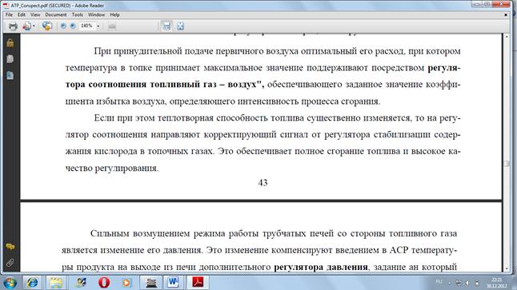Click the convert to PDF toolbar icon
Viewport: 517px width, 290px height.
[26, 26]
